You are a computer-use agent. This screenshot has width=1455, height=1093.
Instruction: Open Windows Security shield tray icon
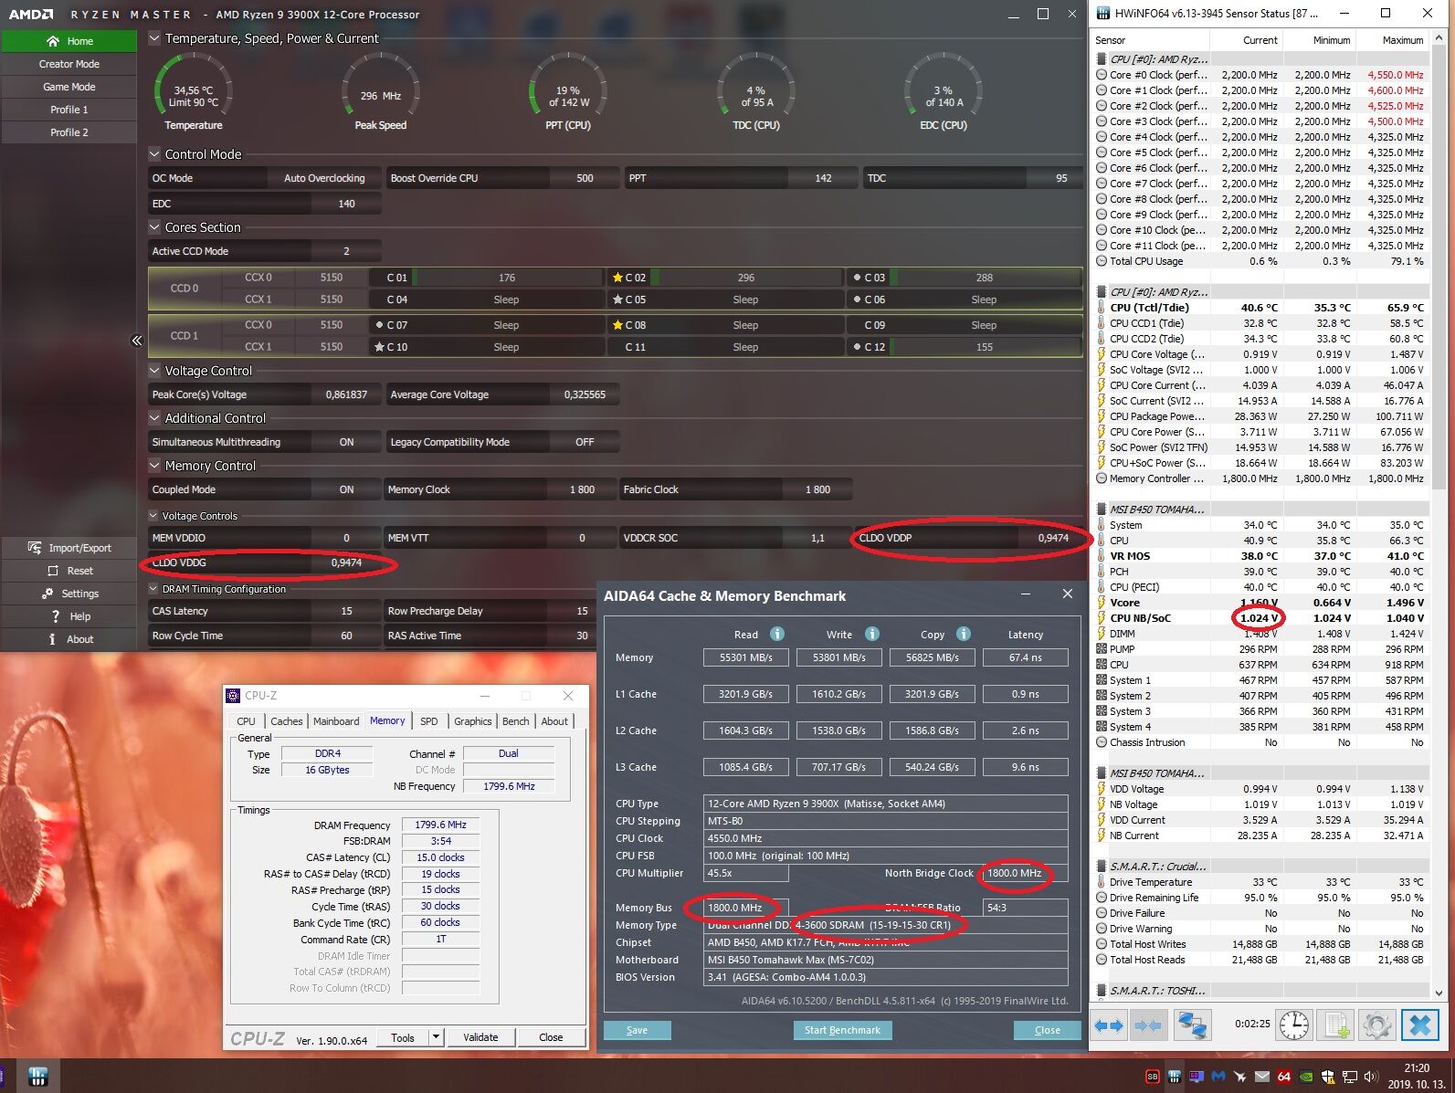[x=1328, y=1077]
